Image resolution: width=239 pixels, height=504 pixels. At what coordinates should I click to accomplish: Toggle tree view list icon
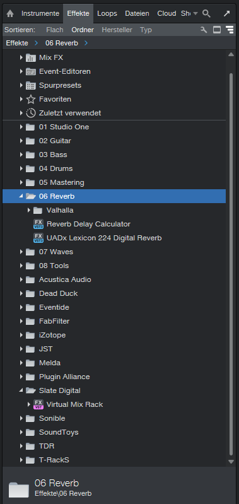coord(230,30)
